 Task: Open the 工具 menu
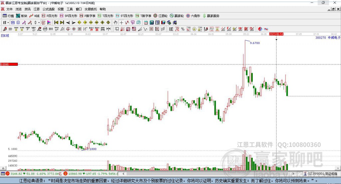click(70, 9)
